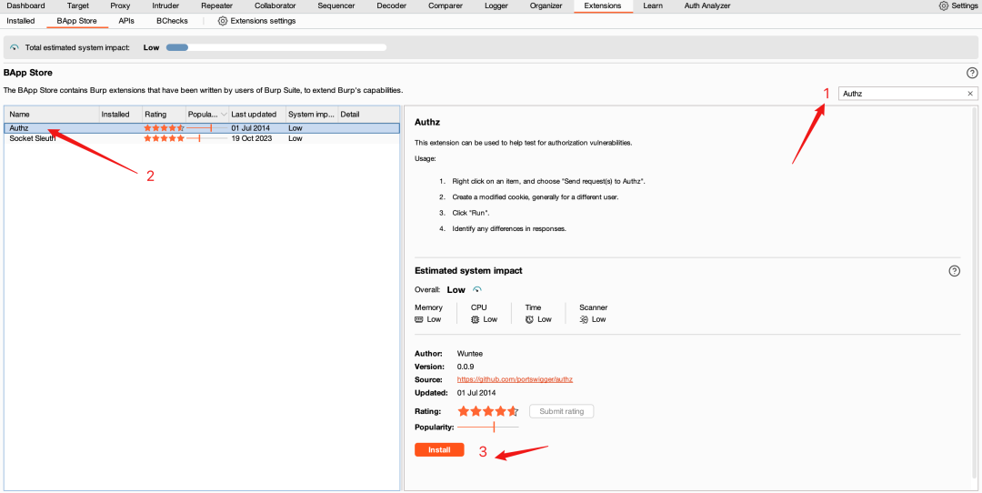The height and width of the screenshot is (493, 982).
Task: Select the BApp Store sub-tab
Action: pyautogui.click(x=76, y=21)
